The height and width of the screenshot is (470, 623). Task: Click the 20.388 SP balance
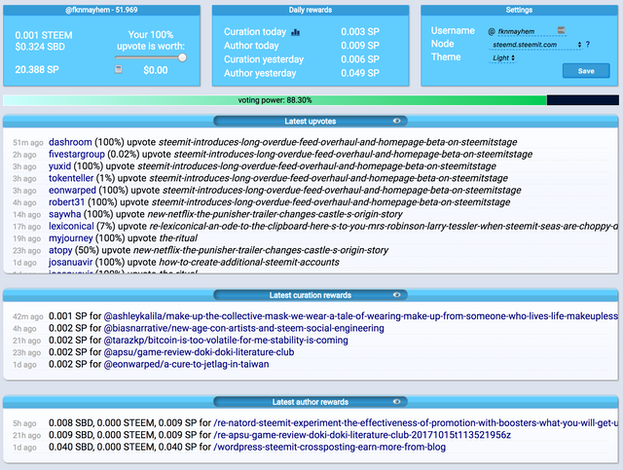[x=37, y=69]
